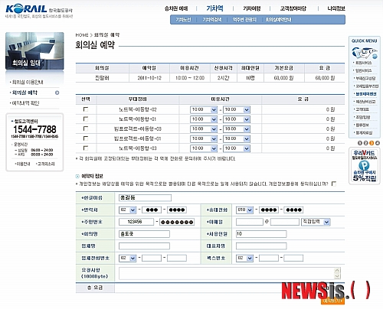Open the 기차여행 top menu
Image resolution: width=383 pixels, height=309 pixels.
coord(252,8)
